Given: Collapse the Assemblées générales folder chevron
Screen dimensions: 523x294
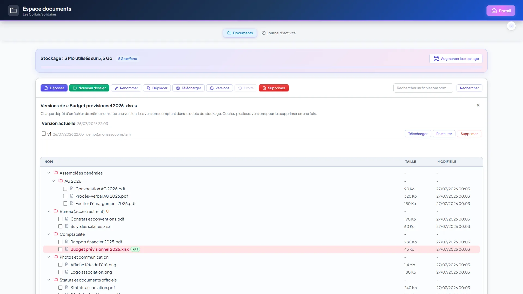Looking at the screenshot, I should 49,173.
